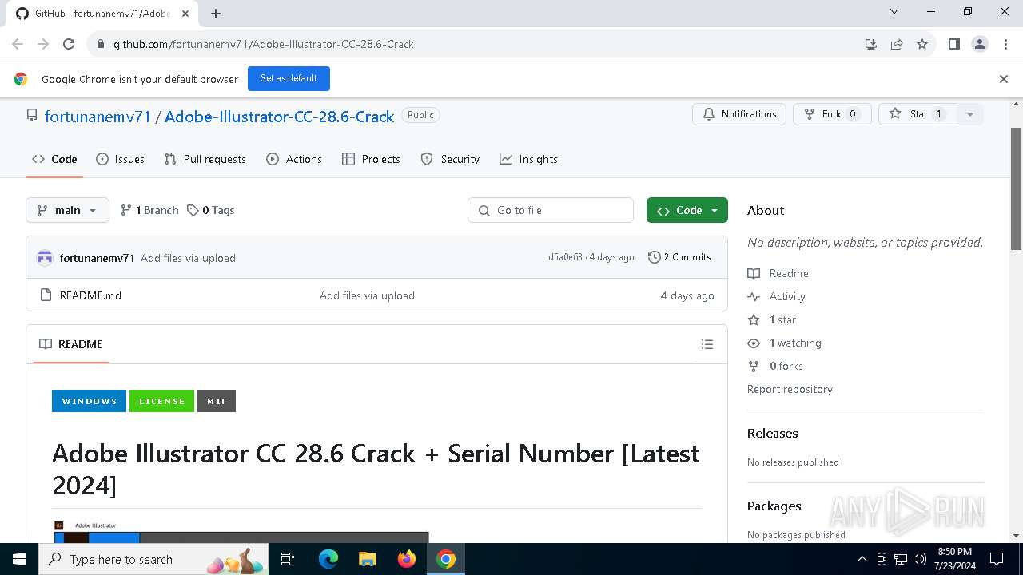Viewport: 1023px width, 575px height.
Task: Bookmark this page with the star icon
Action: click(x=922, y=44)
